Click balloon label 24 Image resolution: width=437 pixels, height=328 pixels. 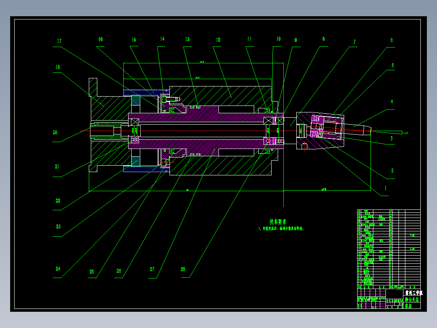58,269
